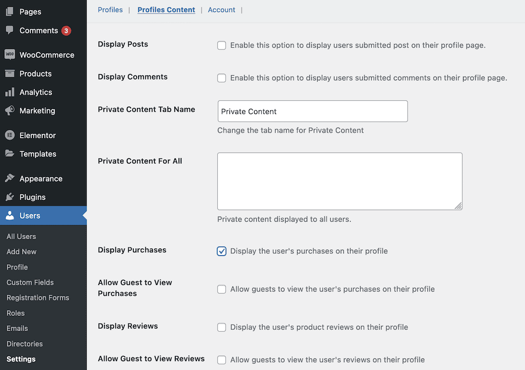This screenshot has width=525, height=370.
Task: Click 'Display the user's purchases on their profile' text
Action: pyautogui.click(x=309, y=251)
